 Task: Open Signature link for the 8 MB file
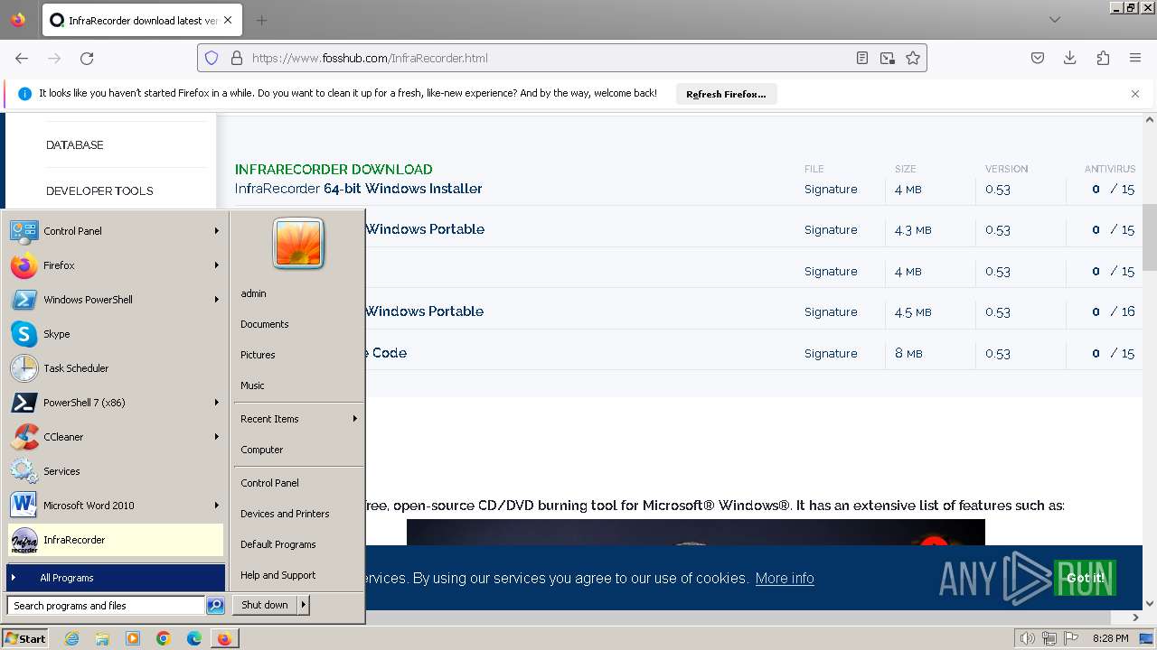click(831, 353)
